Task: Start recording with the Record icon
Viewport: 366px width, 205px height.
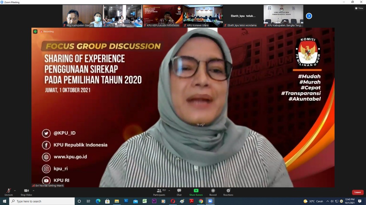Action: [213, 192]
